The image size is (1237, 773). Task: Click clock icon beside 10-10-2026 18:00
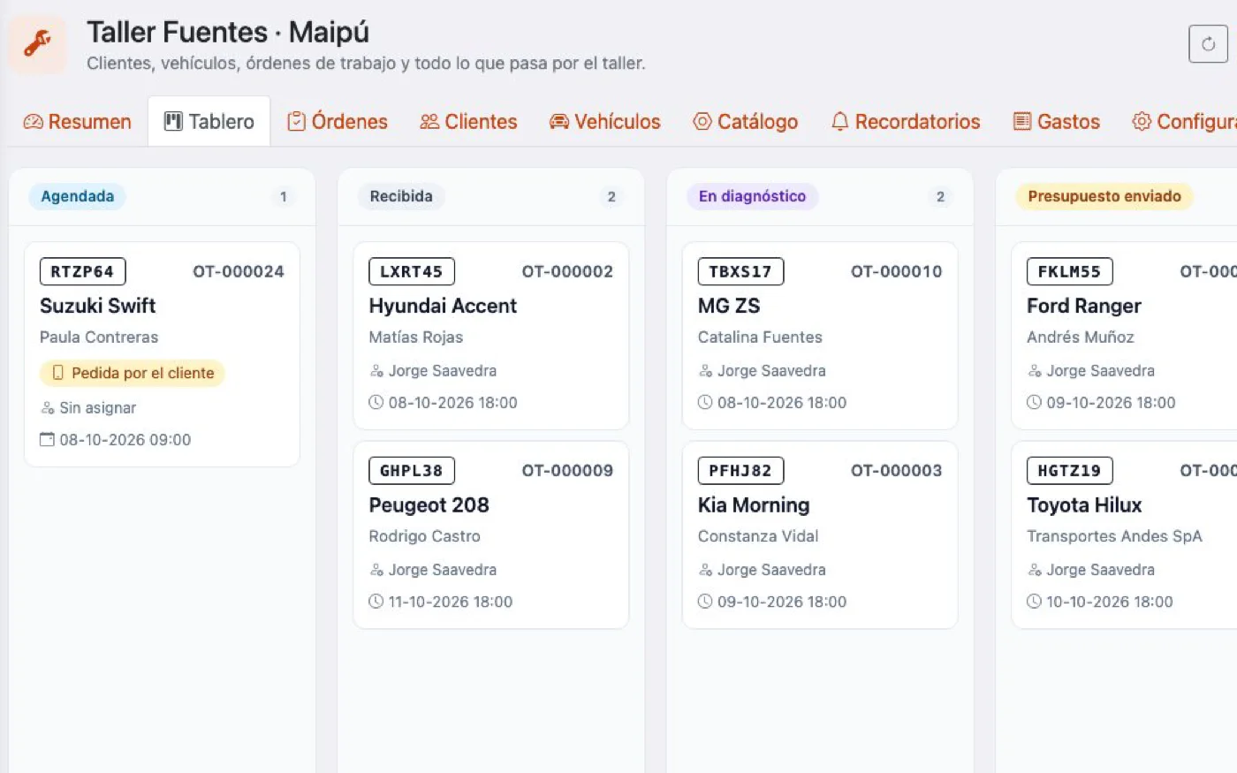pyautogui.click(x=1034, y=602)
